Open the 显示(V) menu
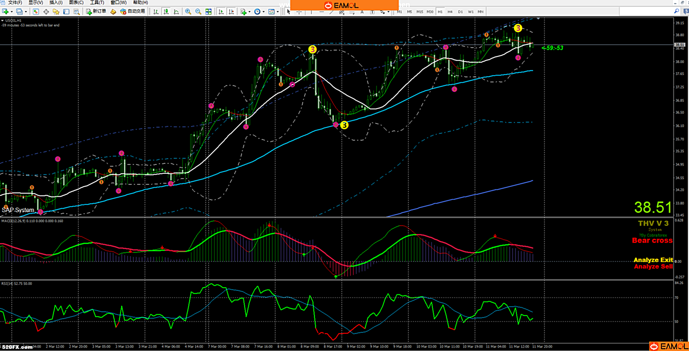The height and width of the screenshot is (351, 689). pos(35,3)
